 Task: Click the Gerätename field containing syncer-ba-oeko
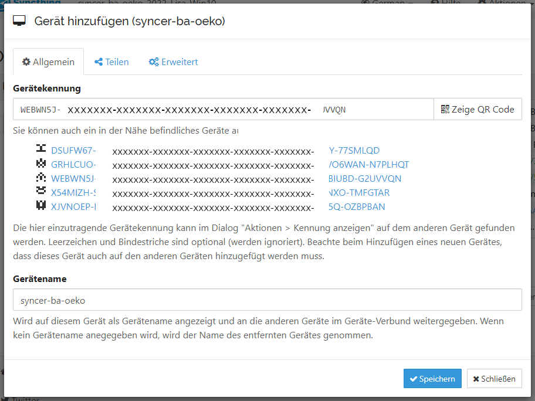(267, 300)
